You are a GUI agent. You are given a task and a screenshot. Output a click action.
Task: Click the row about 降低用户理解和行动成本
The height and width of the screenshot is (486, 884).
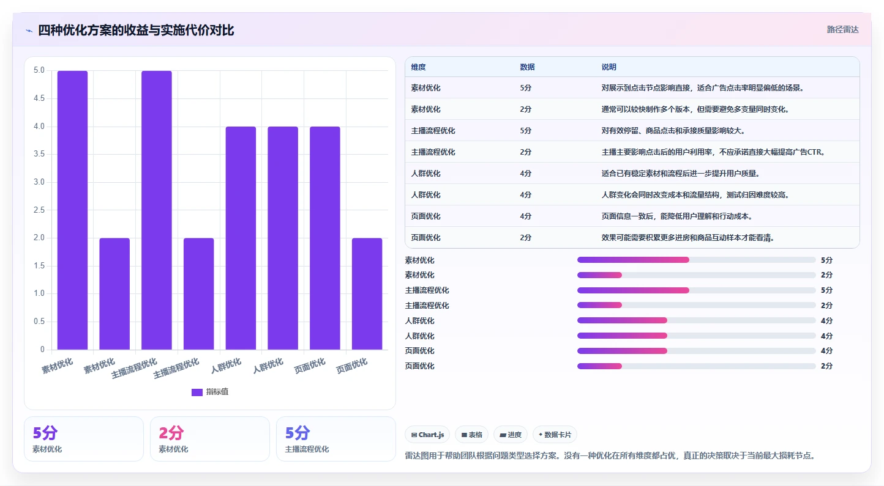tap(632, 216)
